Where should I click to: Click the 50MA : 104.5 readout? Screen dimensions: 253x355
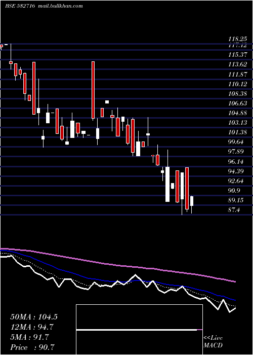pos(34,317)
